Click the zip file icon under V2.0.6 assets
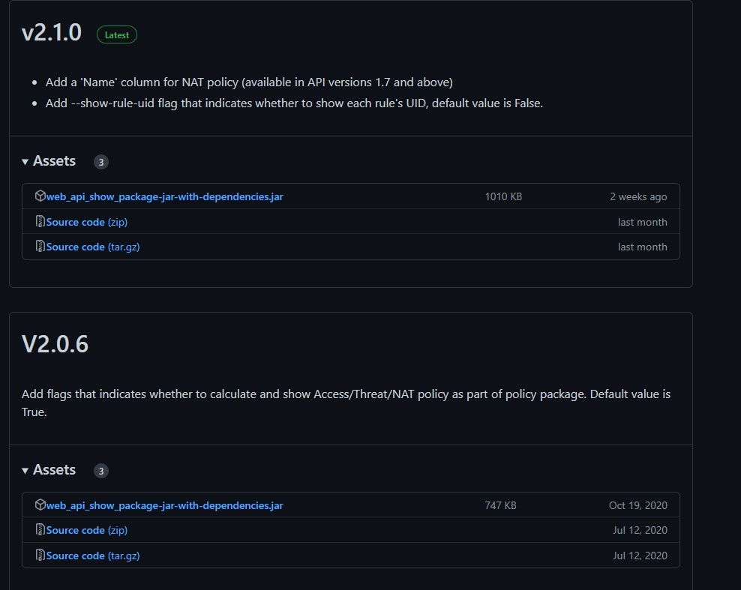The width and height of the screenshot is (741, 590). pyautogui.click(x=40, y=530)
